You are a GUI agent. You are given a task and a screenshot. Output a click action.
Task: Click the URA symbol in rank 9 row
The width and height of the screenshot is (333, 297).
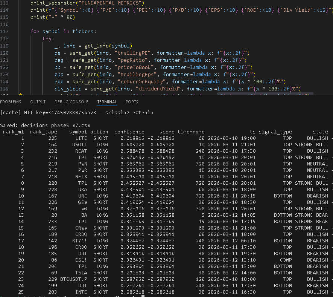point(83,190)
